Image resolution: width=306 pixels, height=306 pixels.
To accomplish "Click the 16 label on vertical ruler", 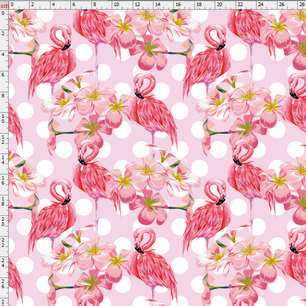I will 3,181.
